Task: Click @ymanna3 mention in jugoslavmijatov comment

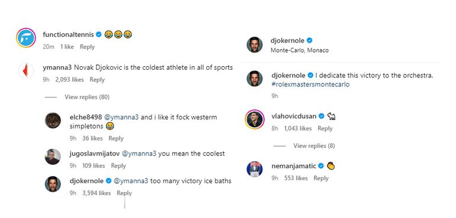Action: click(x=139, y=154)
